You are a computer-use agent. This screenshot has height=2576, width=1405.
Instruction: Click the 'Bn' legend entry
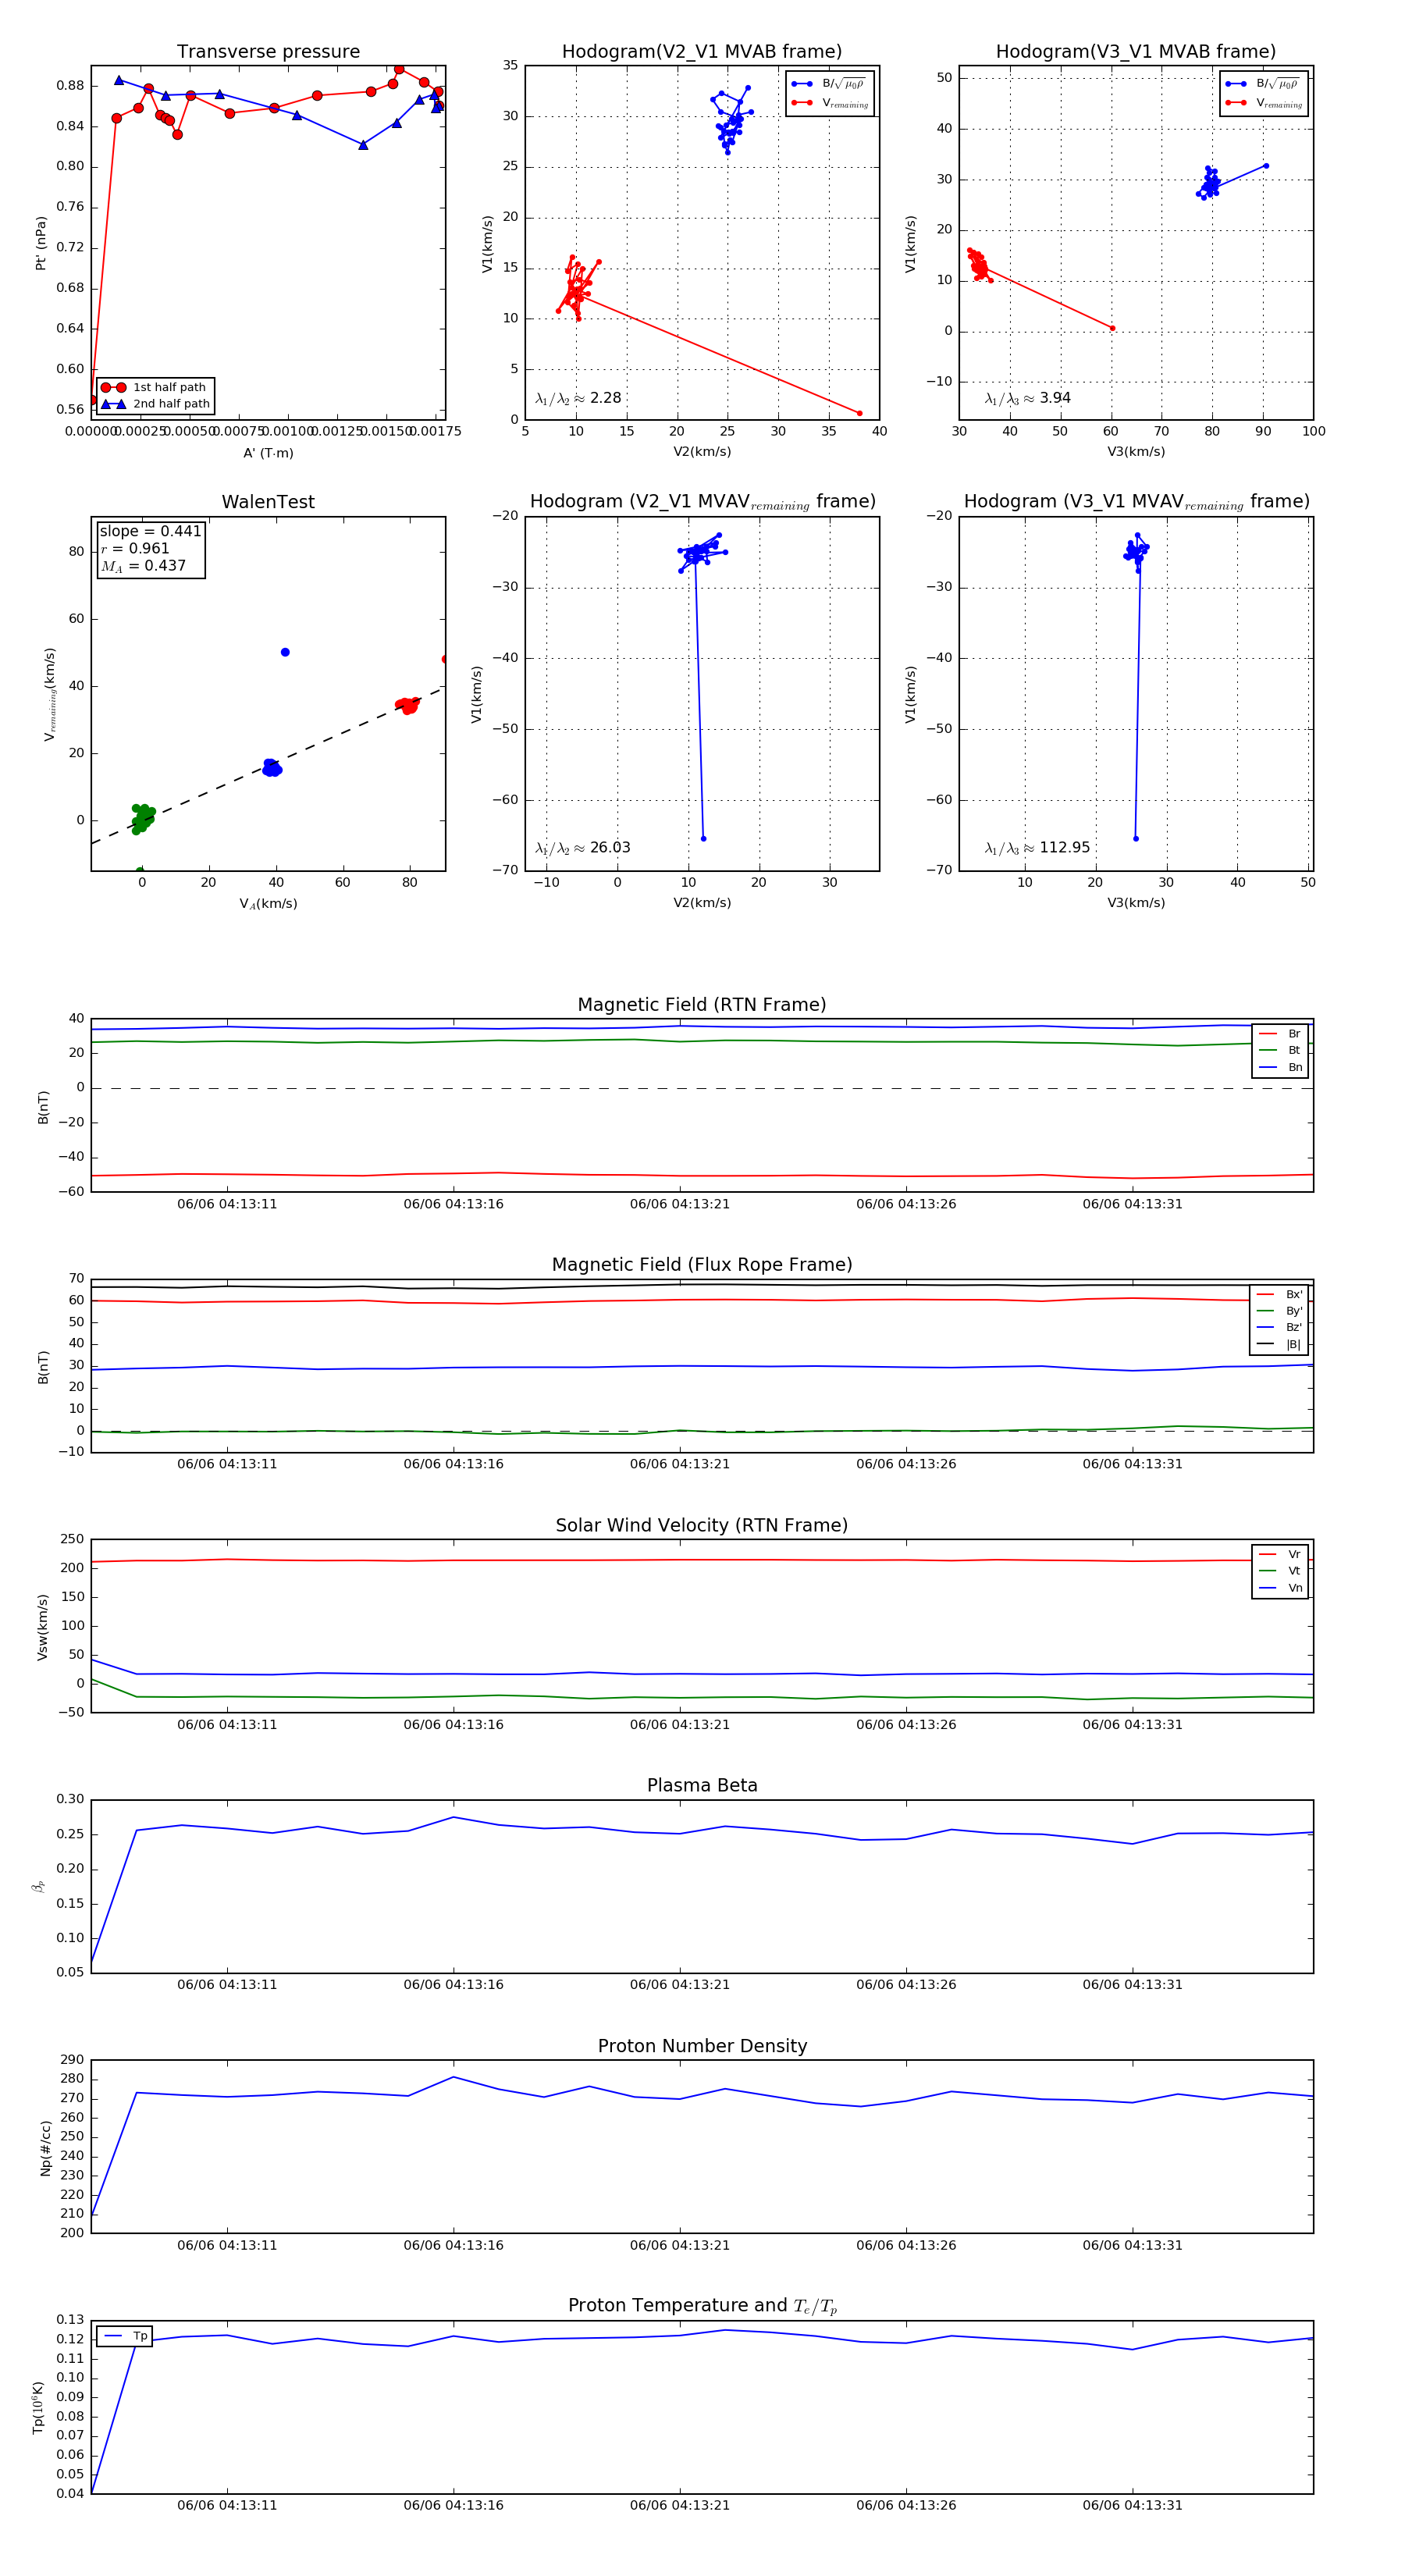tap(1281, 1067)
